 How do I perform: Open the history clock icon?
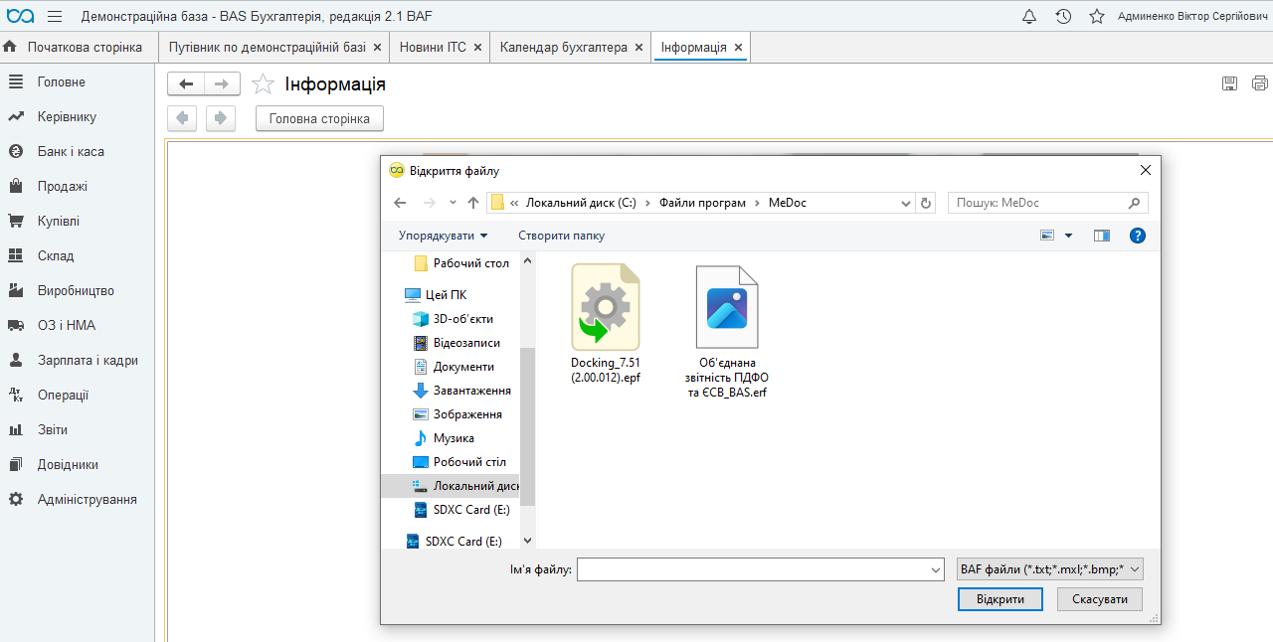[x=1063, y=16]
